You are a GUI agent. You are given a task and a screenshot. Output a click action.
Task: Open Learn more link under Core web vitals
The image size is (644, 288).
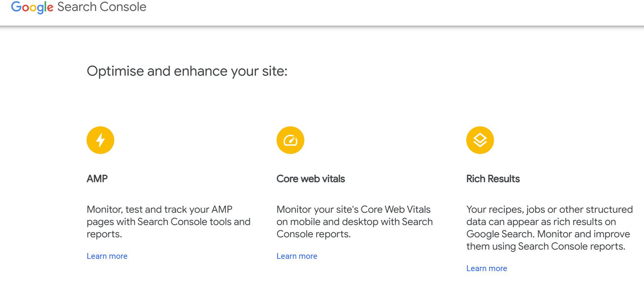tap(297, 256)
